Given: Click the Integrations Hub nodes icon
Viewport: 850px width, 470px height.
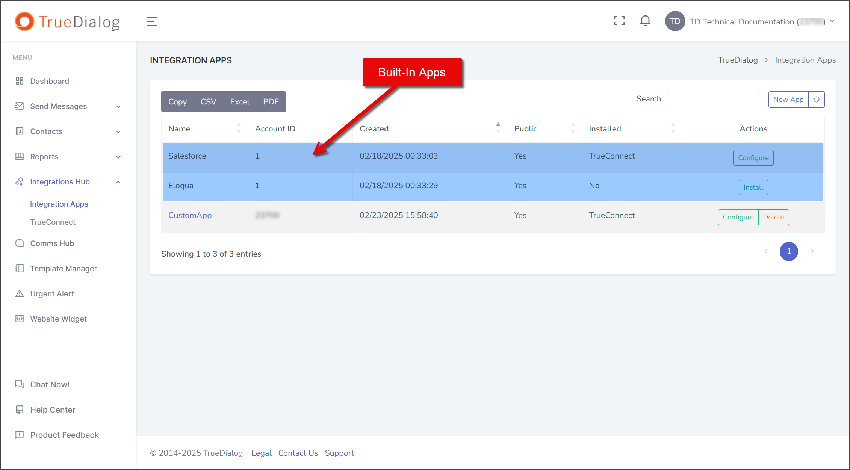Looking at the screenshot, I should click(x=20, y=181).
